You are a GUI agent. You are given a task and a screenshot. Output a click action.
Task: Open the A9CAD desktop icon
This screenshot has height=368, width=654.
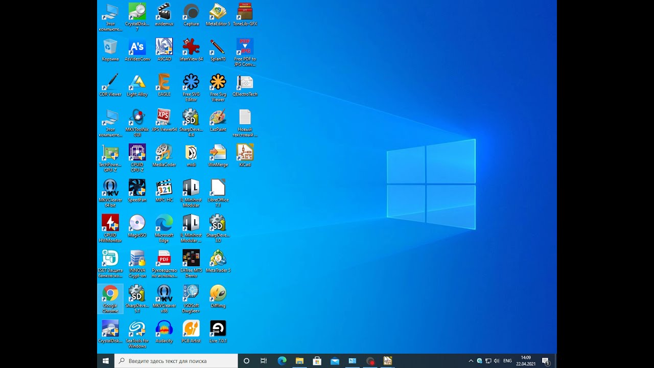[x=164, y=50]
